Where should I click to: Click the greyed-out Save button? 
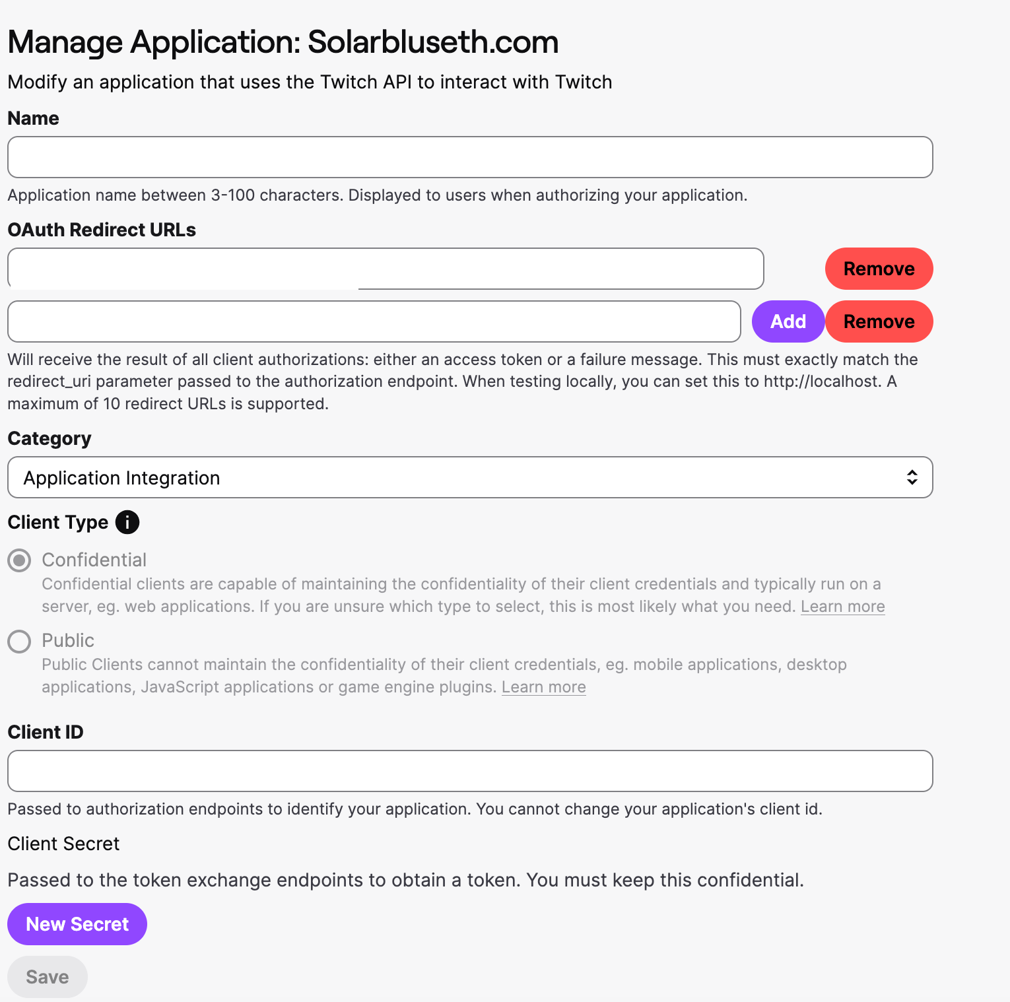[48, 977]
